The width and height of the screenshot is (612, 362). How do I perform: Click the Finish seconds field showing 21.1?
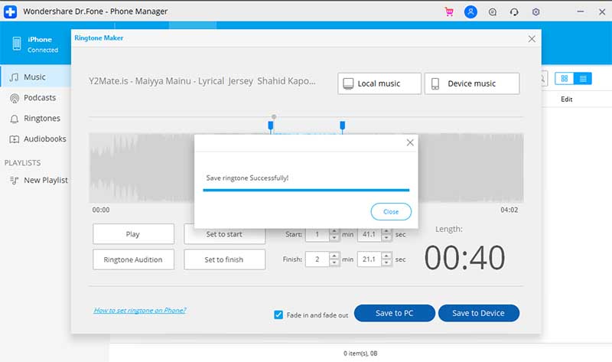click(x=369, y=259)
